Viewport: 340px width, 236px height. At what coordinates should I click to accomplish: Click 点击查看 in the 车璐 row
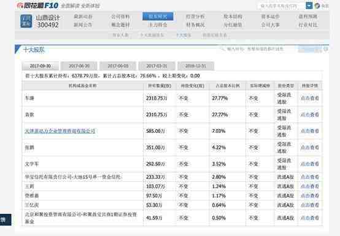(x=310, y=98)
